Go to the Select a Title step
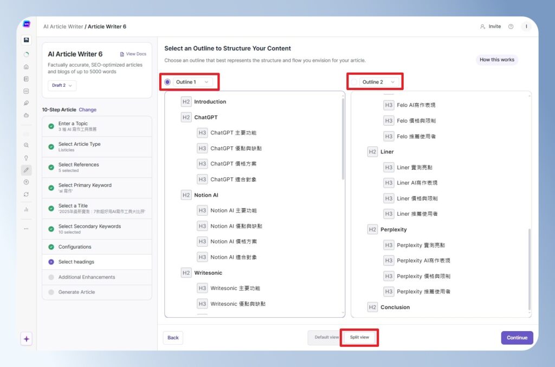Viewport: 555px width, 367px height. pyautogui.click(x=97, y=209)
